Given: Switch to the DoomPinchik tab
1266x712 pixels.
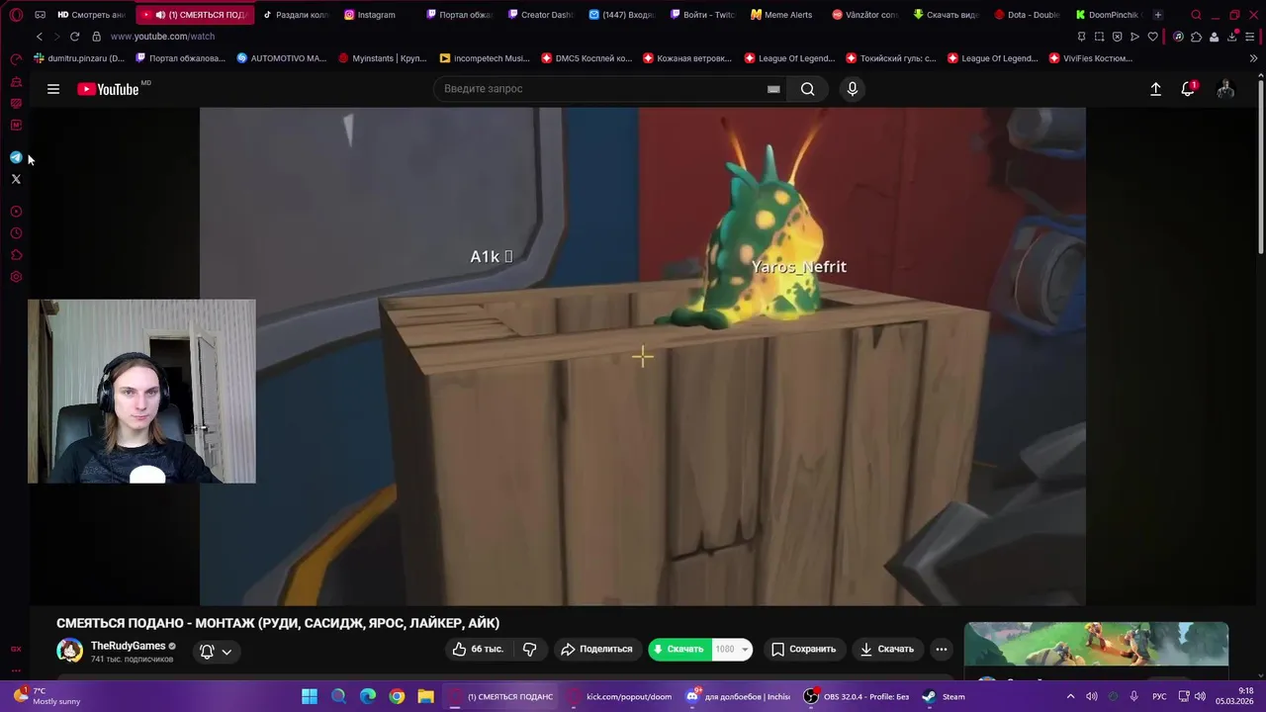Looking at the screenshot, I should click(1107, 15).
